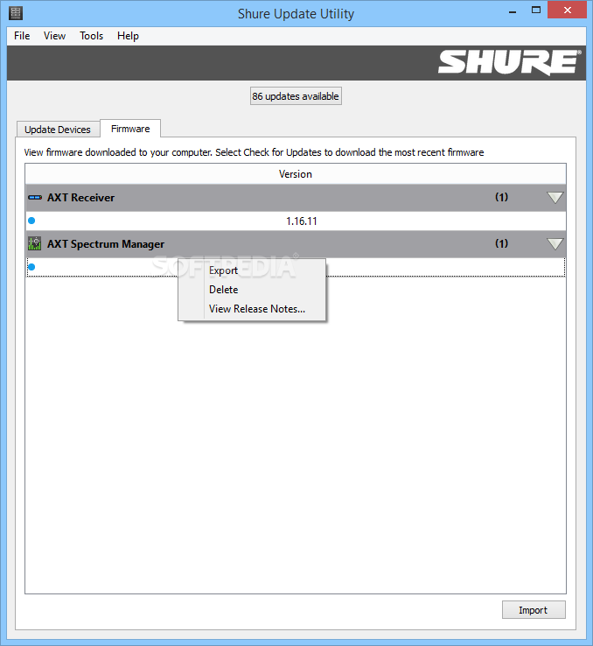Close the Shure Update Utility window

(567, 11)
